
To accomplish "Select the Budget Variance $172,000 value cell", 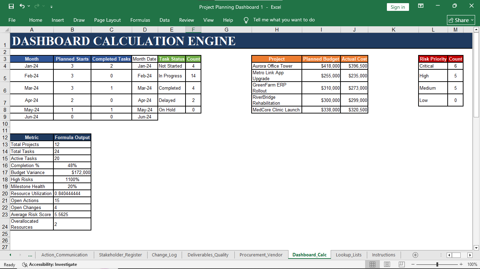I will point(72,172).
